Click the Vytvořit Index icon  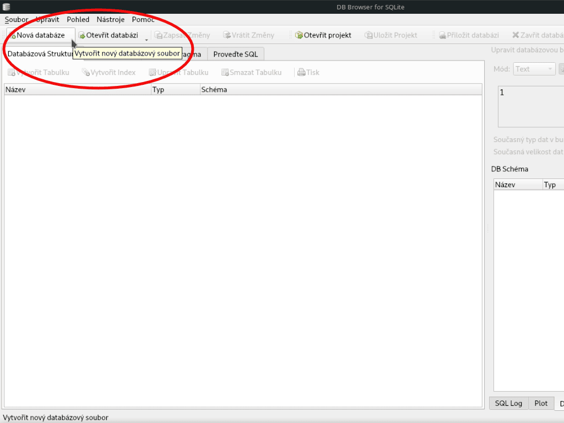click(85, 73)
